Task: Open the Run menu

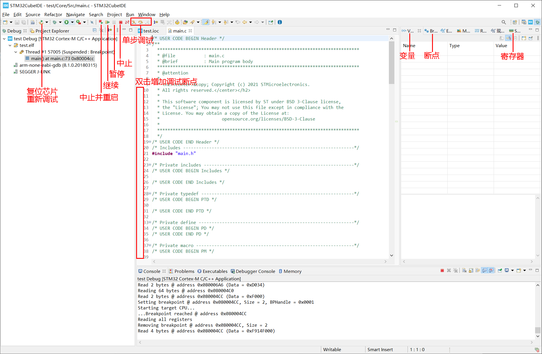Action: [x=130, y=14]
